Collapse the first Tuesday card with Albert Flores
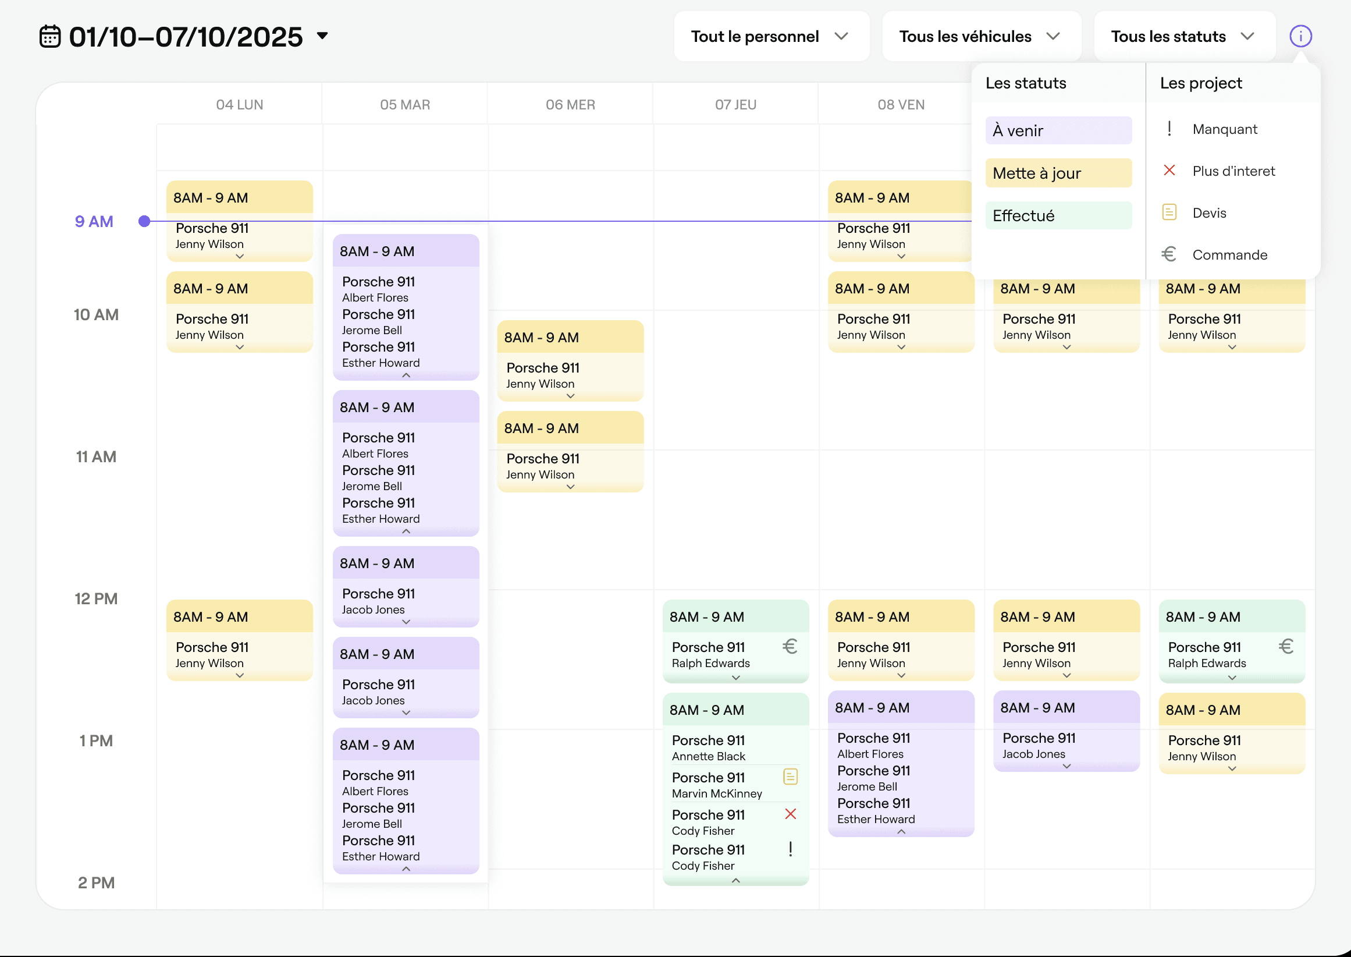This screenshot has height=957, width=1351. (406, 375)
